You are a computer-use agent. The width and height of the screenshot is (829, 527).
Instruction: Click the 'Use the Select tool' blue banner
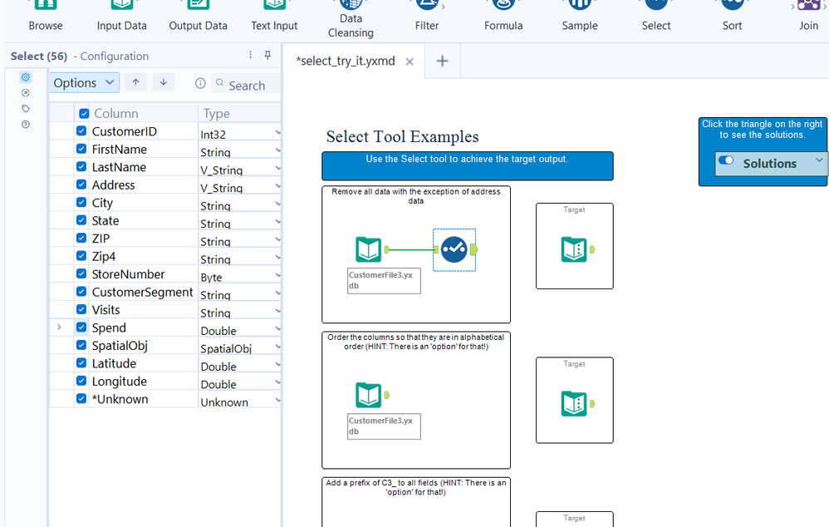point(468,166)
